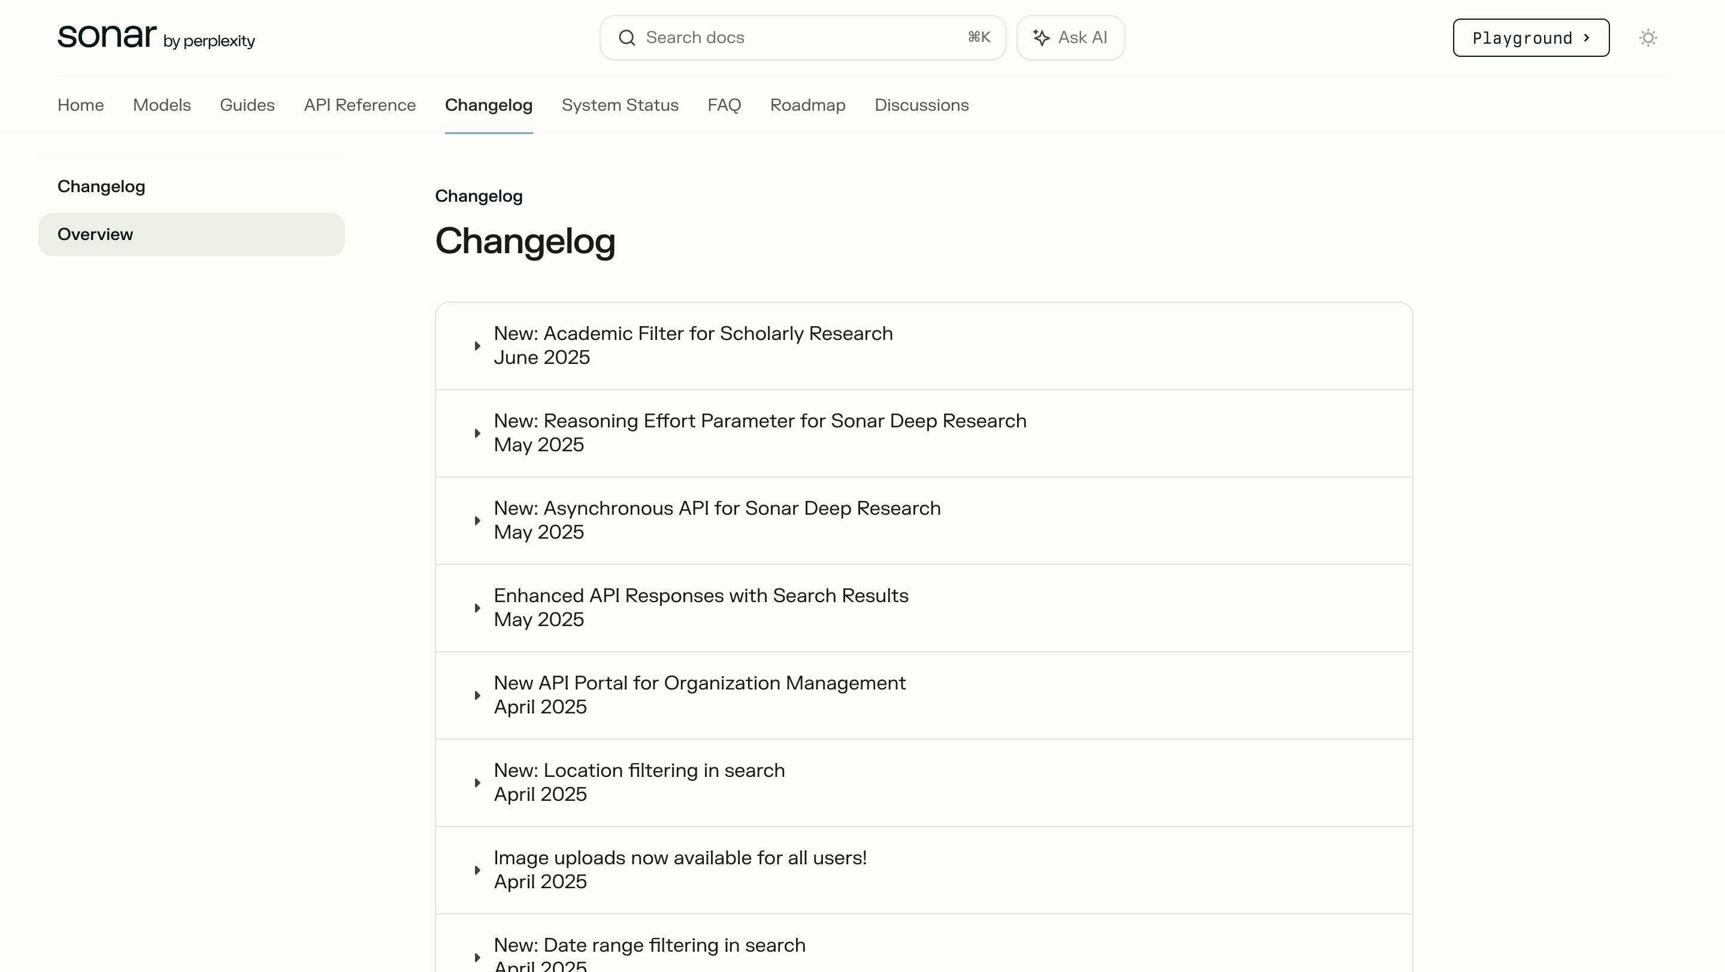Open the Discussions link
Viewport: 1725px width, 972px height.
(x=921, y=105)
